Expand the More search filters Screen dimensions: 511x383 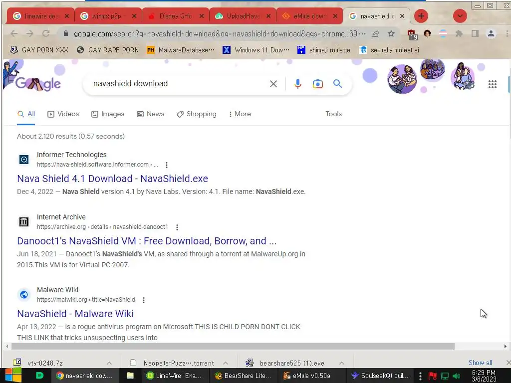pyautogui.click(x=240, y=114)
